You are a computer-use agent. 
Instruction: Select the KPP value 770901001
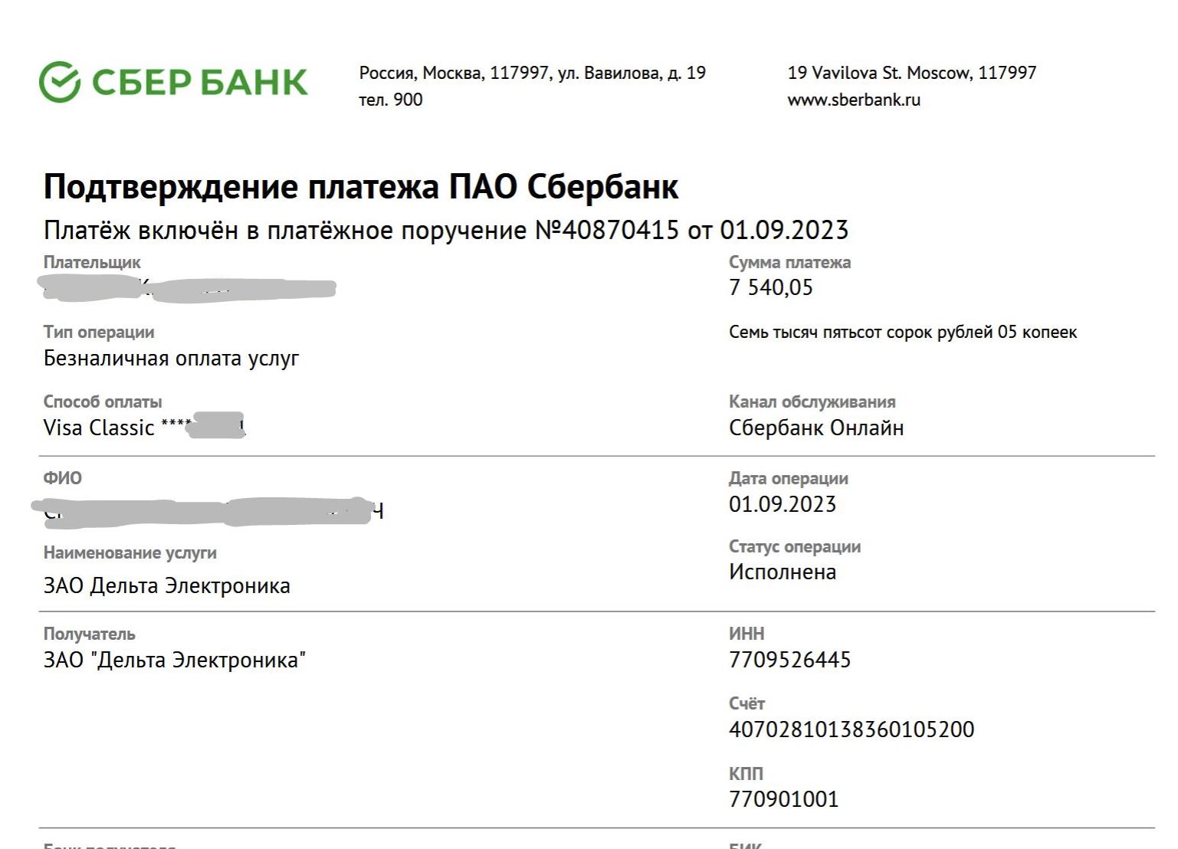point(783,799)
